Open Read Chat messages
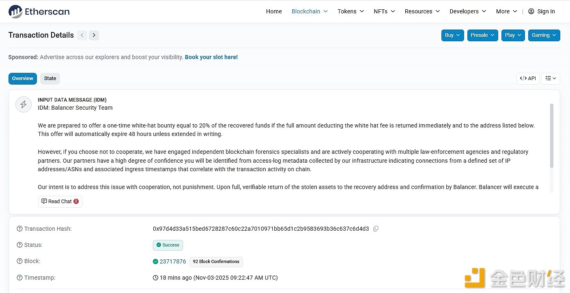Image resolution: width=570 pixels, height=293 pixels. click(60, 202)
